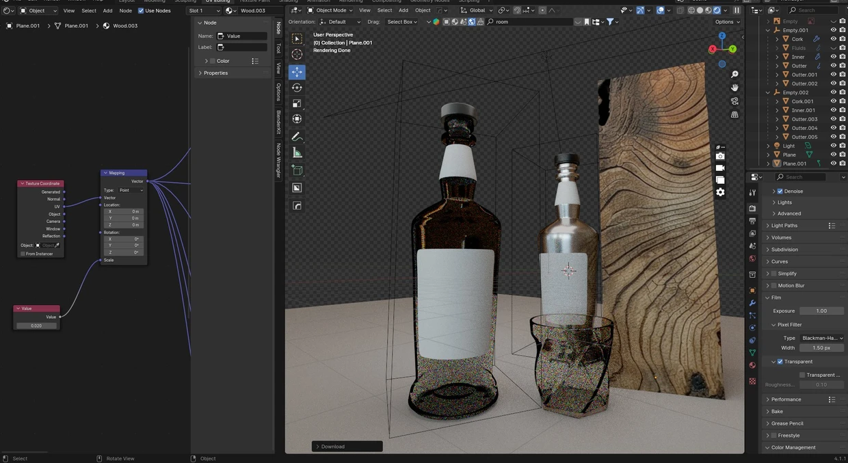The height and width of the screenshot is (463, 848).
Task: Activate the Cursor tool
Action: point(297,54)
